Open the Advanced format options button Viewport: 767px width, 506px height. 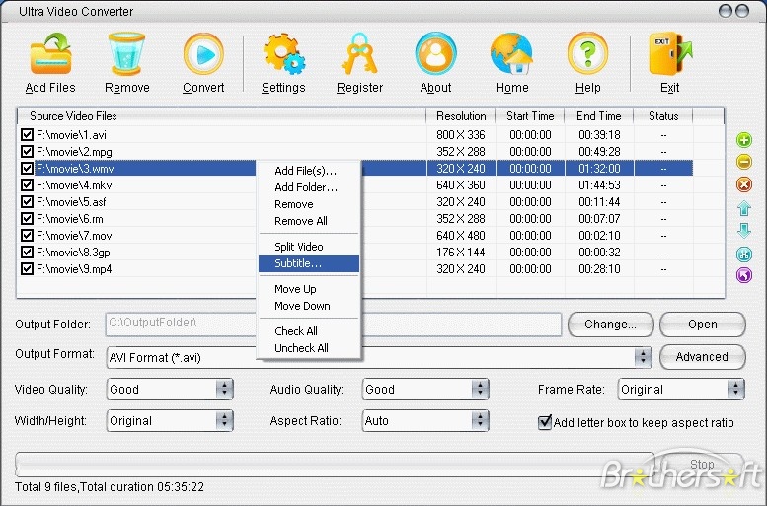coord(703,357)
